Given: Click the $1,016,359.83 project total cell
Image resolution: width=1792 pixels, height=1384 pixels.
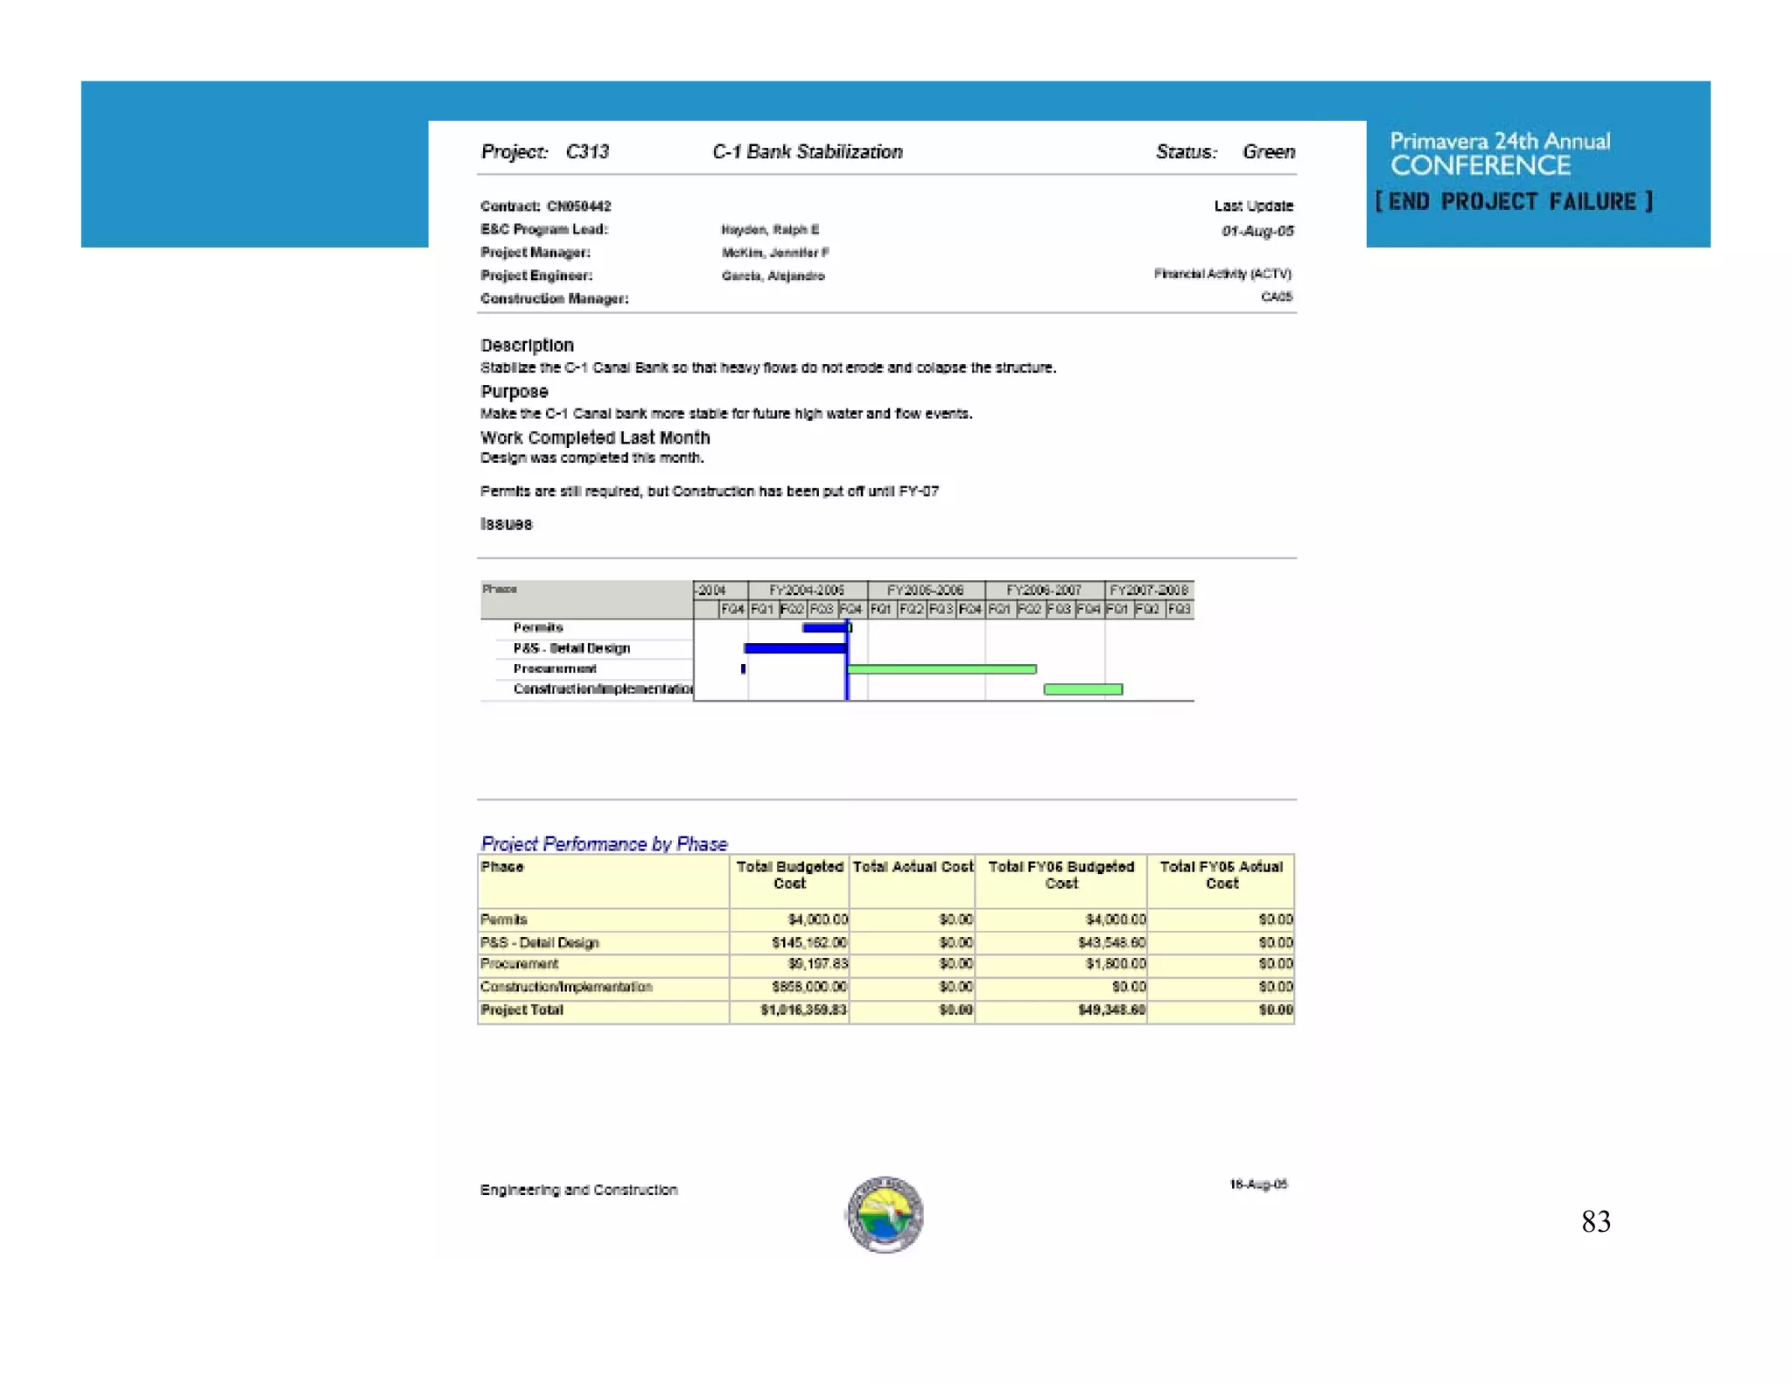Looking at the screenshot, I should (803, 1010).
